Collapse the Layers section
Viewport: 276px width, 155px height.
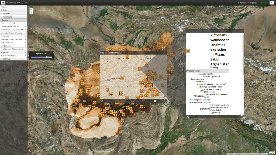pos(13,20)
